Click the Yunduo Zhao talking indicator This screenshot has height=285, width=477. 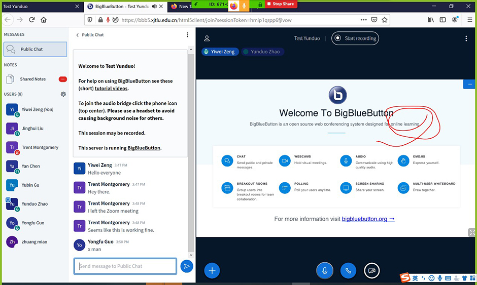pos(262,52)
